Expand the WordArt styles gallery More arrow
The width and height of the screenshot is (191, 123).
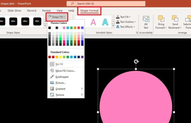coord(113,26)
